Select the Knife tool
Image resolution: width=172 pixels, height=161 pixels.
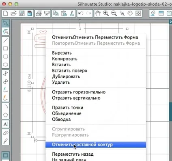click(x=6, y=141)
